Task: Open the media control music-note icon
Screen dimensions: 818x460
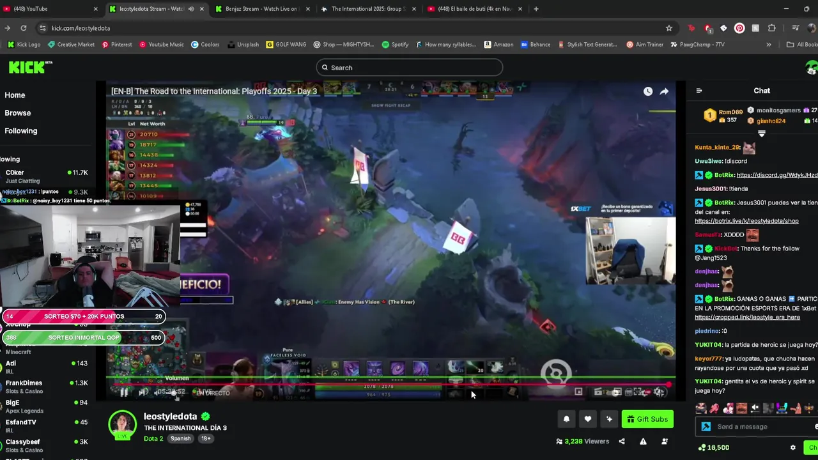Action: click(795, 28)
